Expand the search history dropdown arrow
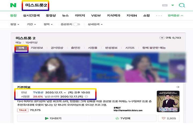Viewport: 193px width, 130px height. click(173, 5)
